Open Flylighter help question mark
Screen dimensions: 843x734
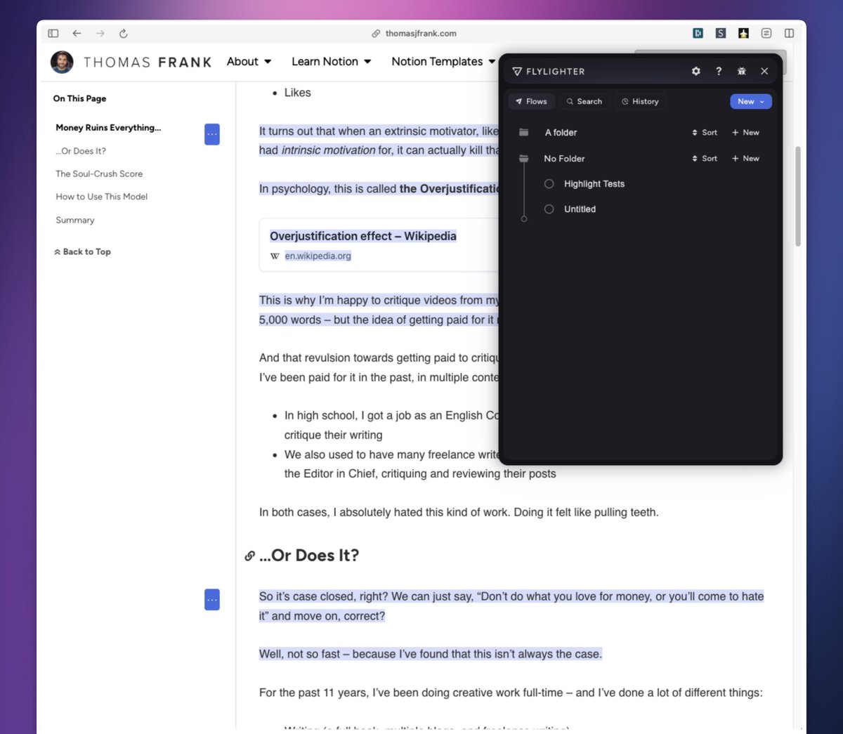(719, 71)
